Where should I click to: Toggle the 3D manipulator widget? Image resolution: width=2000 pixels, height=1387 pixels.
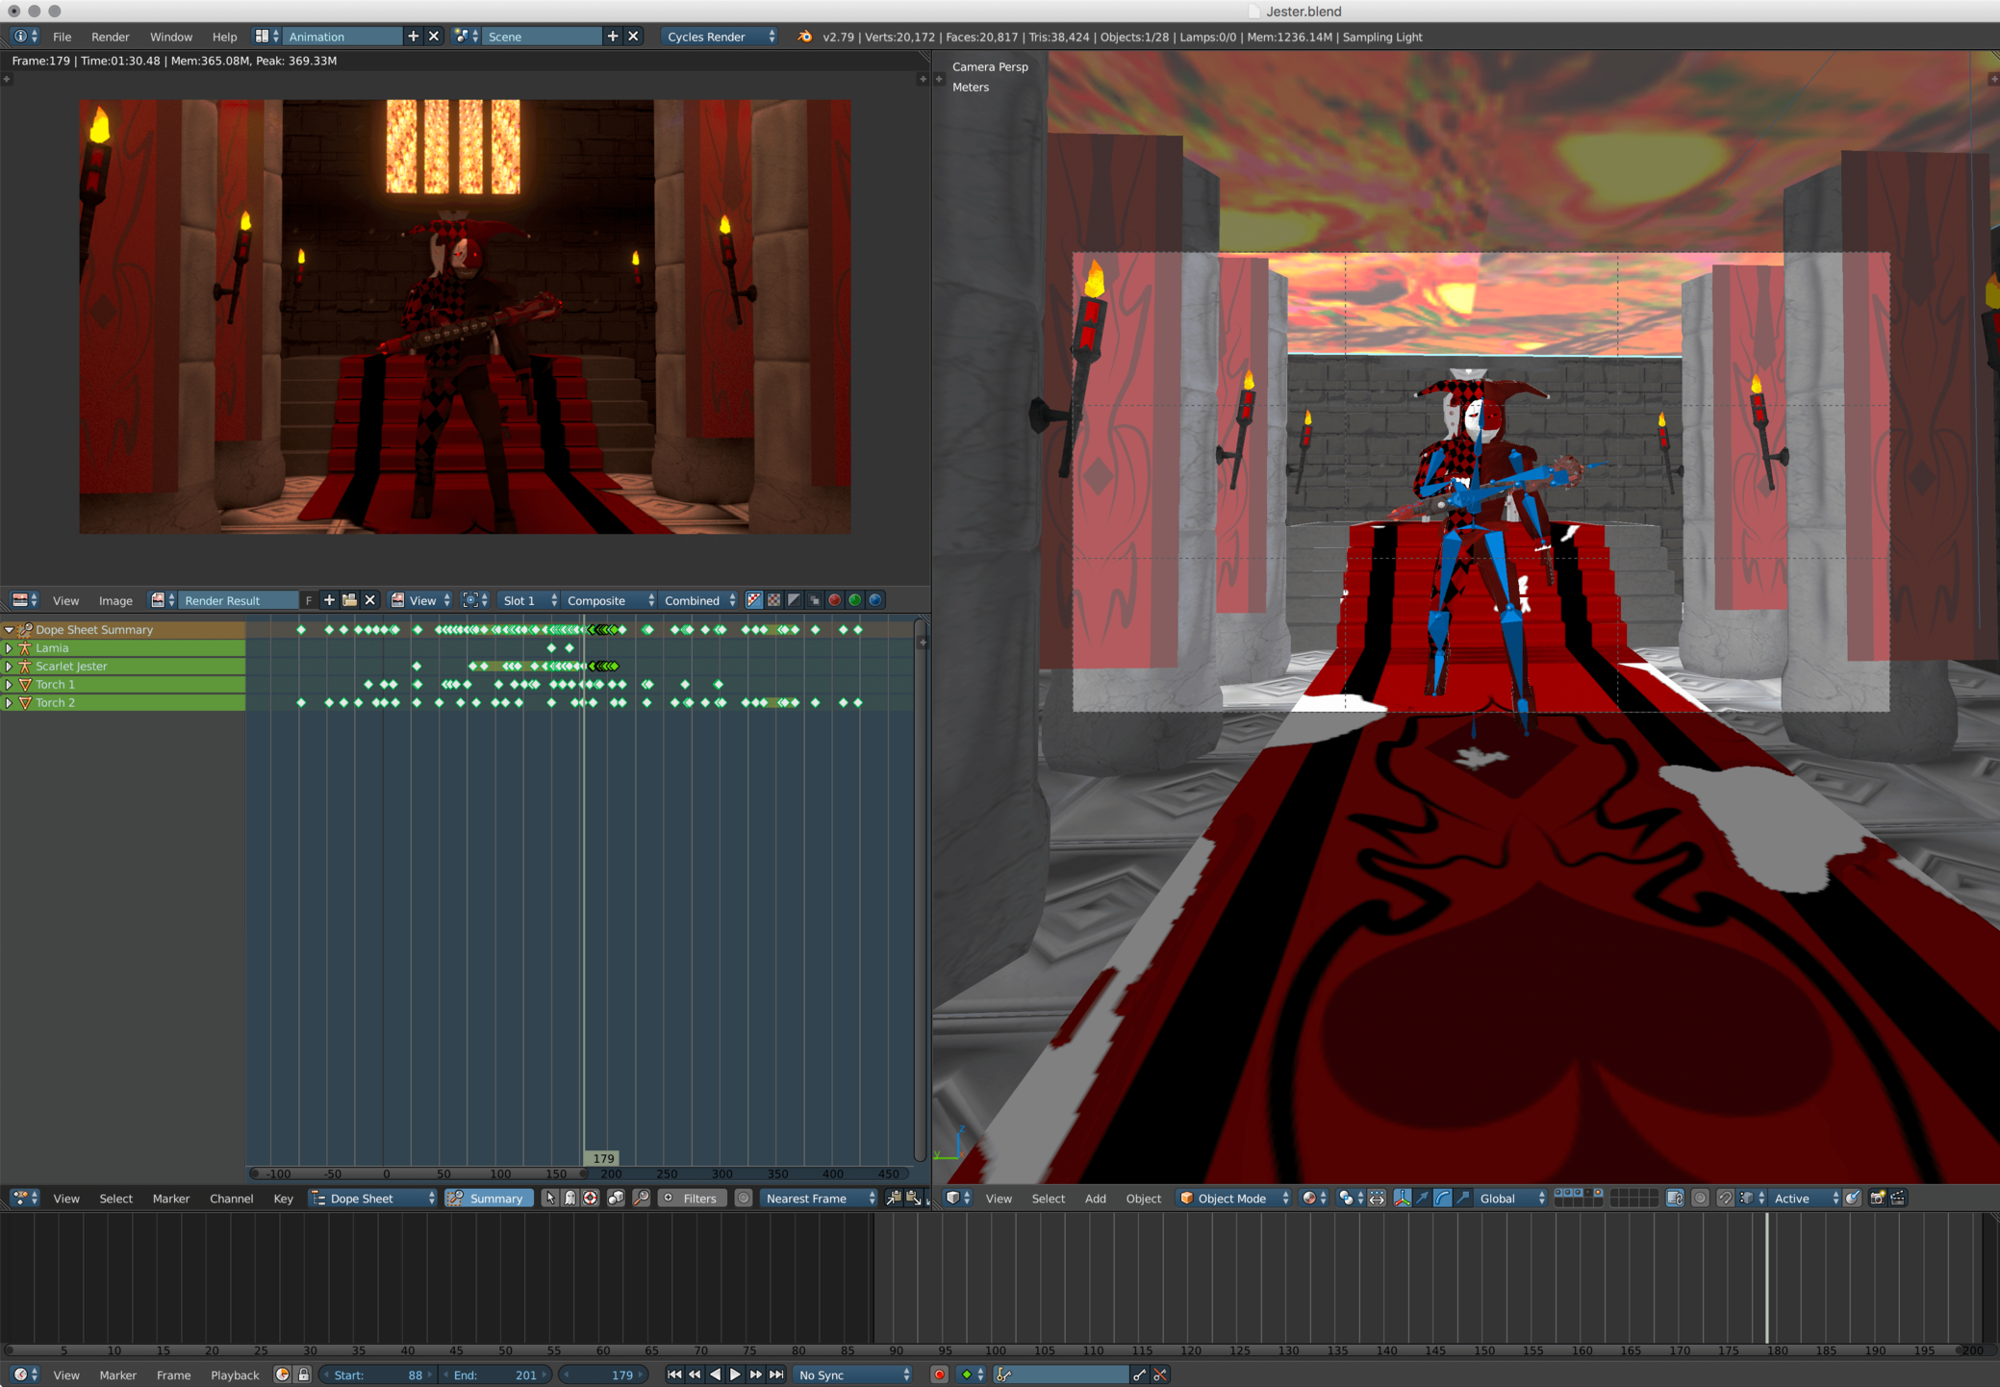click(x=1402, y=1198)
